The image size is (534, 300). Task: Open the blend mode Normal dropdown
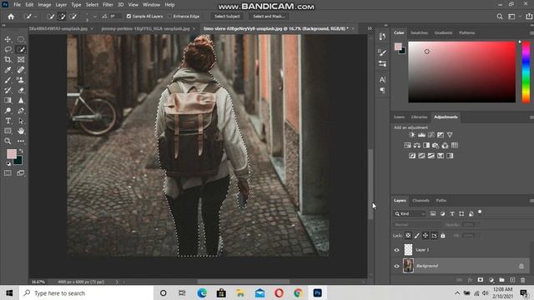tap(417, 225)
